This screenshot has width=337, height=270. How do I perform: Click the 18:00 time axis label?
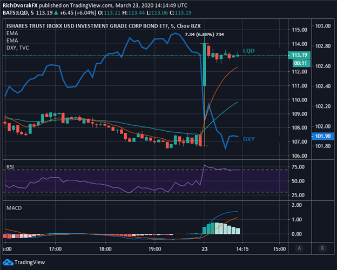point(105,249)
